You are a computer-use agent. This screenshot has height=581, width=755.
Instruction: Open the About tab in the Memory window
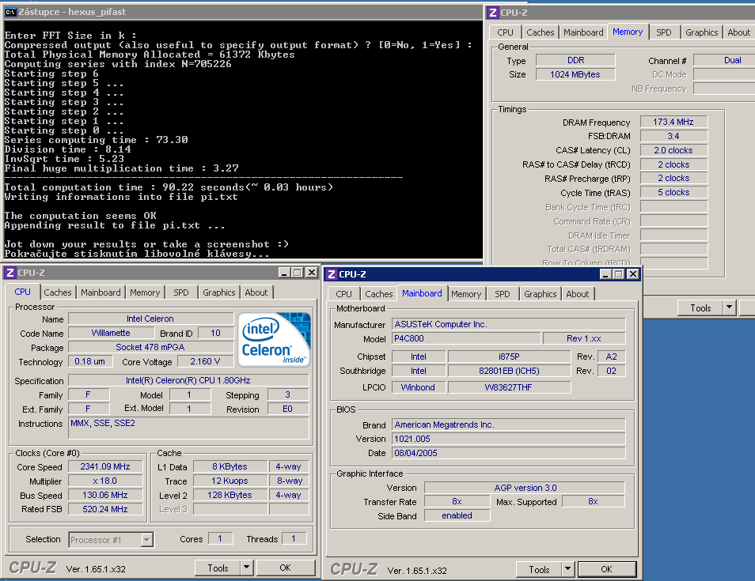tap(738, 32)
